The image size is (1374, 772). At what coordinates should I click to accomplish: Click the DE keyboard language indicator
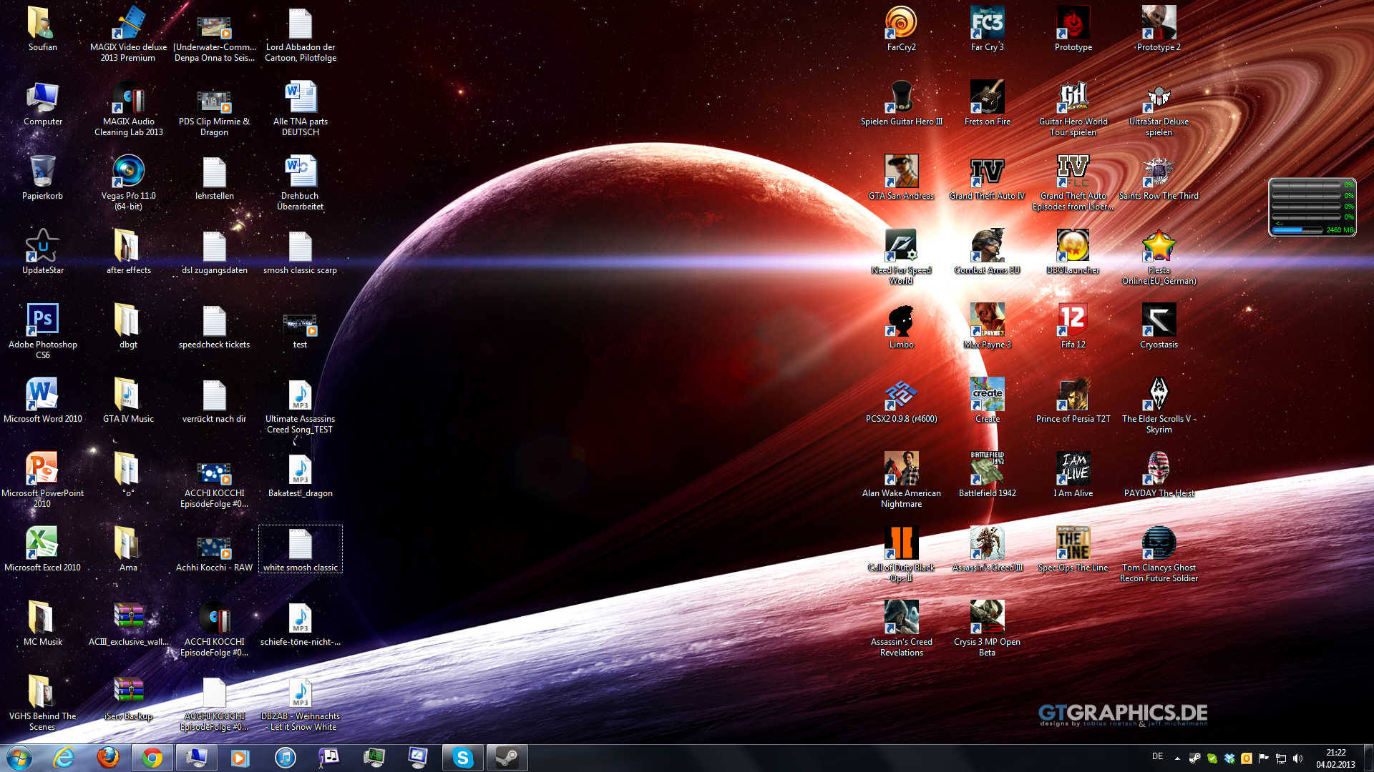pos(1157,756)
